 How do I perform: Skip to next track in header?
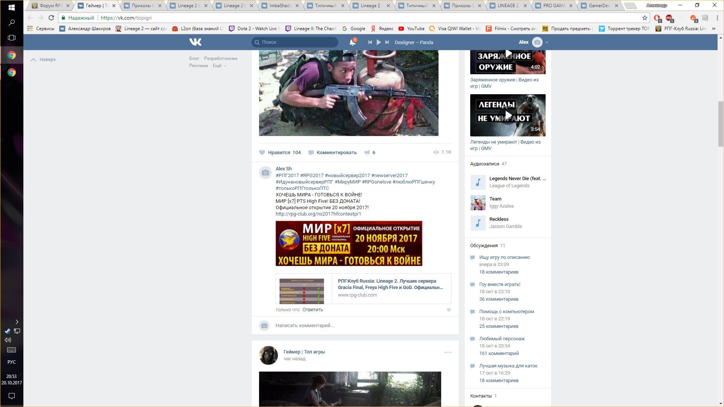(387, 42)
